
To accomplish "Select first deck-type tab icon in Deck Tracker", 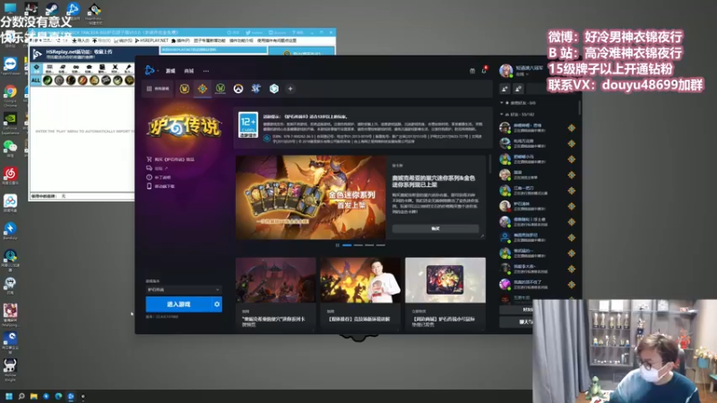I will (37, 69).
